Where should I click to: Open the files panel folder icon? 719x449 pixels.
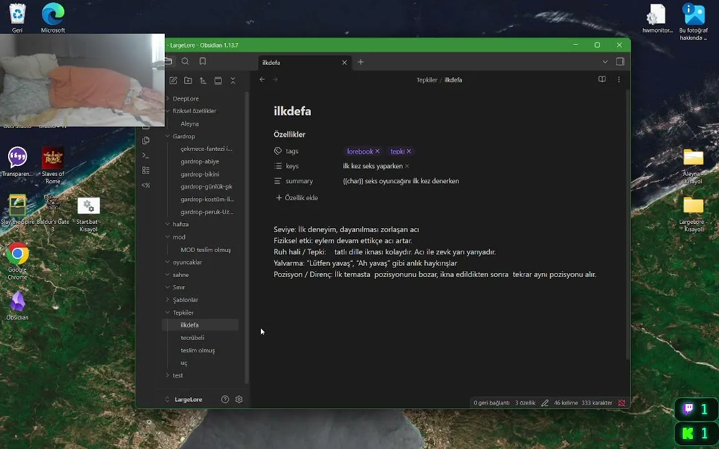[169, 61]
